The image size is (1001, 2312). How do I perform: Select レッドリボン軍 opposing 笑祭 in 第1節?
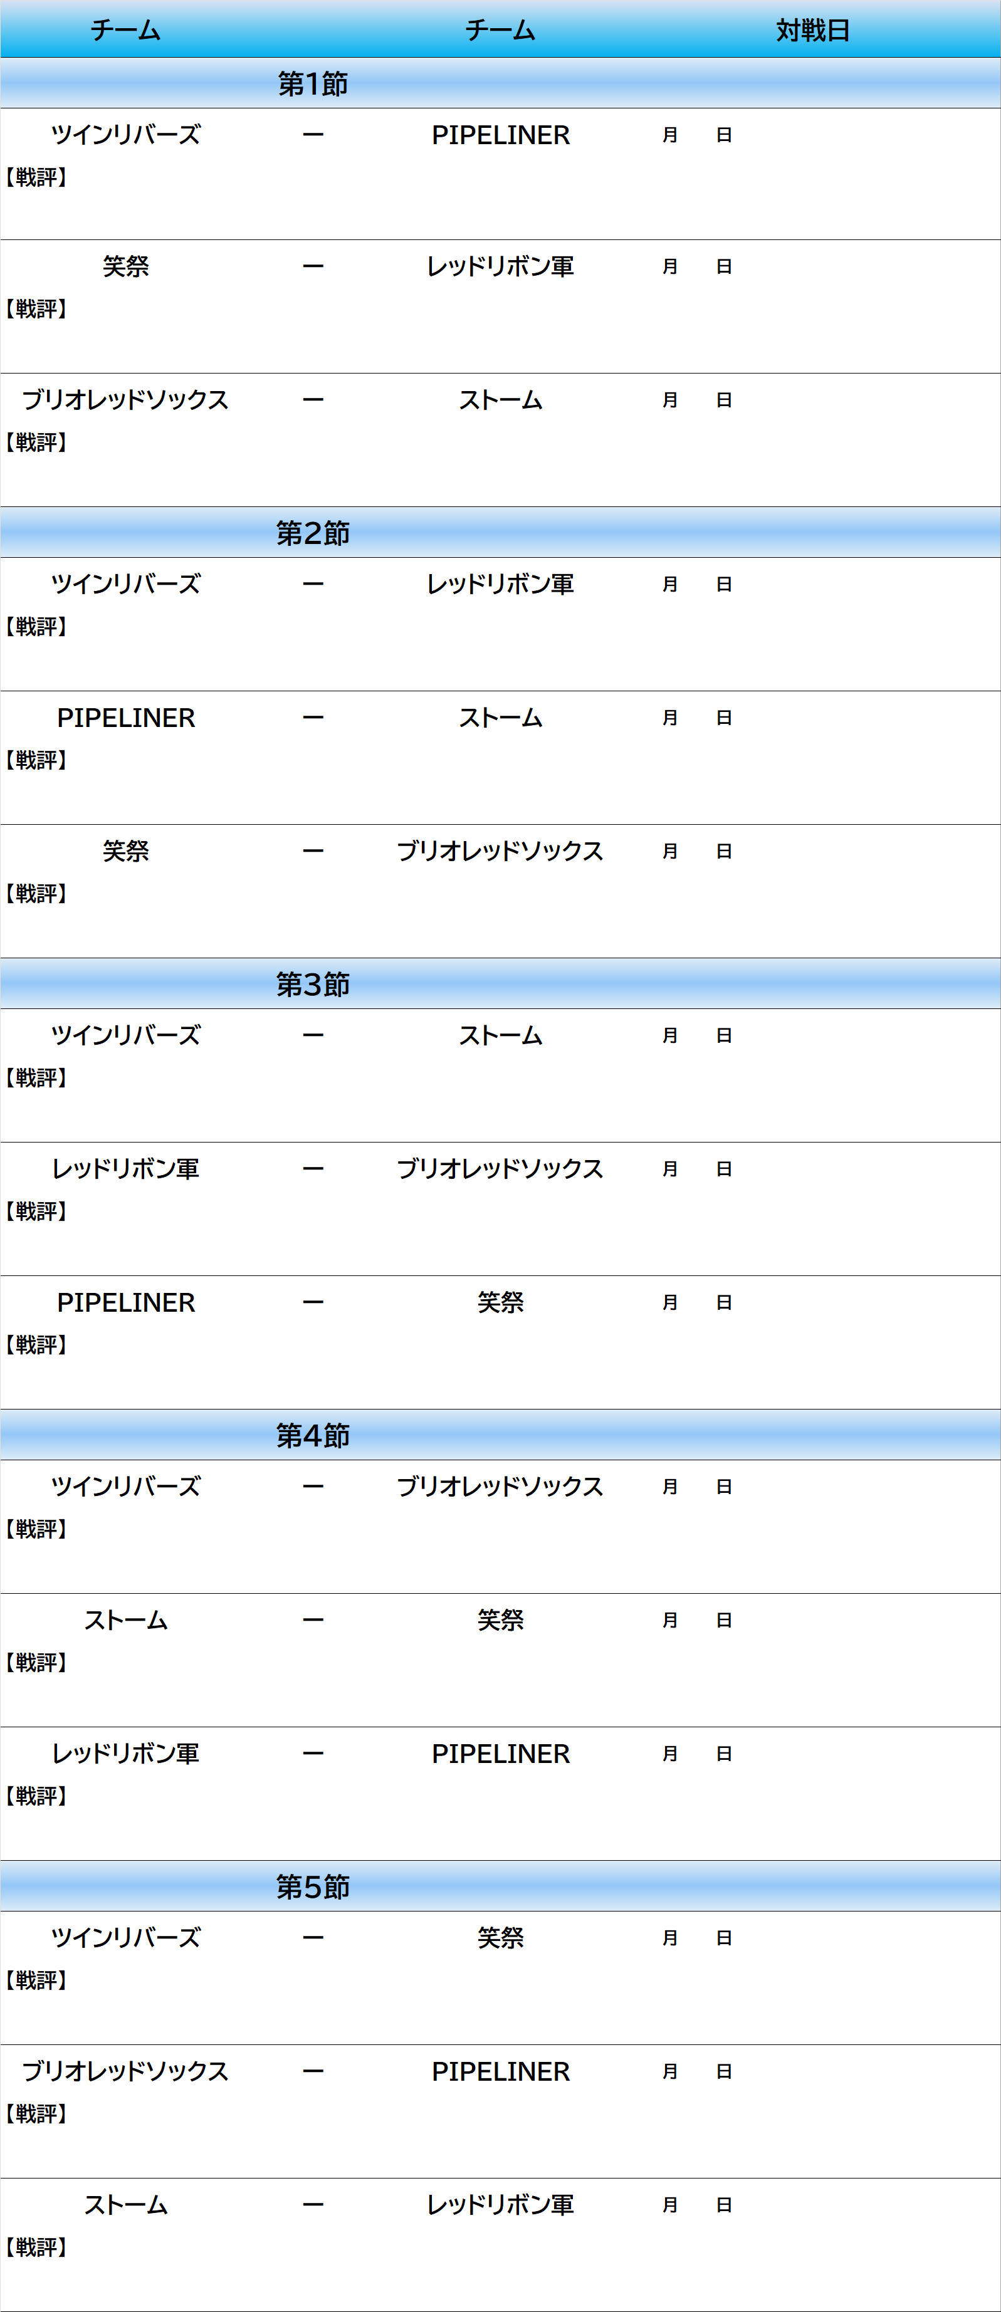point(500,266)
